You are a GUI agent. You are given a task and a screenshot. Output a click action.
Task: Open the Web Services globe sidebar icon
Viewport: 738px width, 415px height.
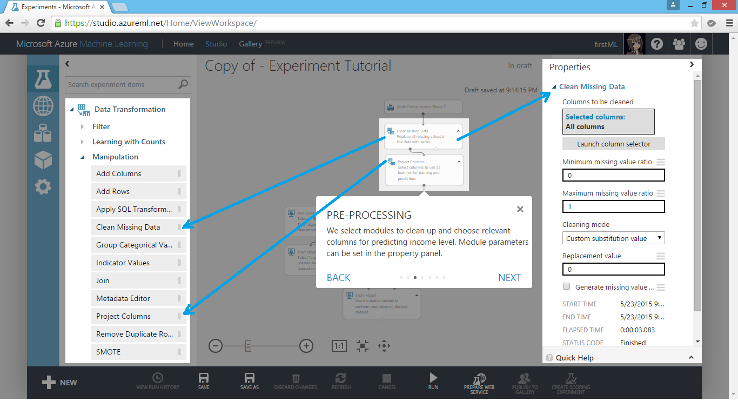point(43,106)
